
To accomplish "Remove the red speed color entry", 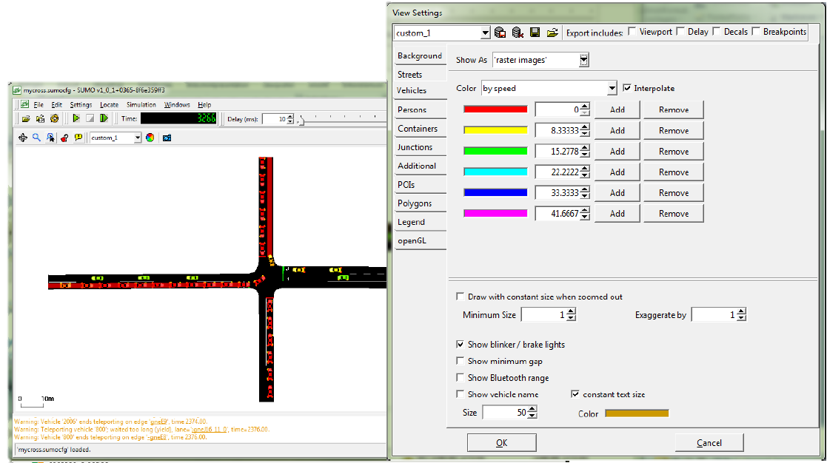I will pyautogui.click(x=672, y=109).
